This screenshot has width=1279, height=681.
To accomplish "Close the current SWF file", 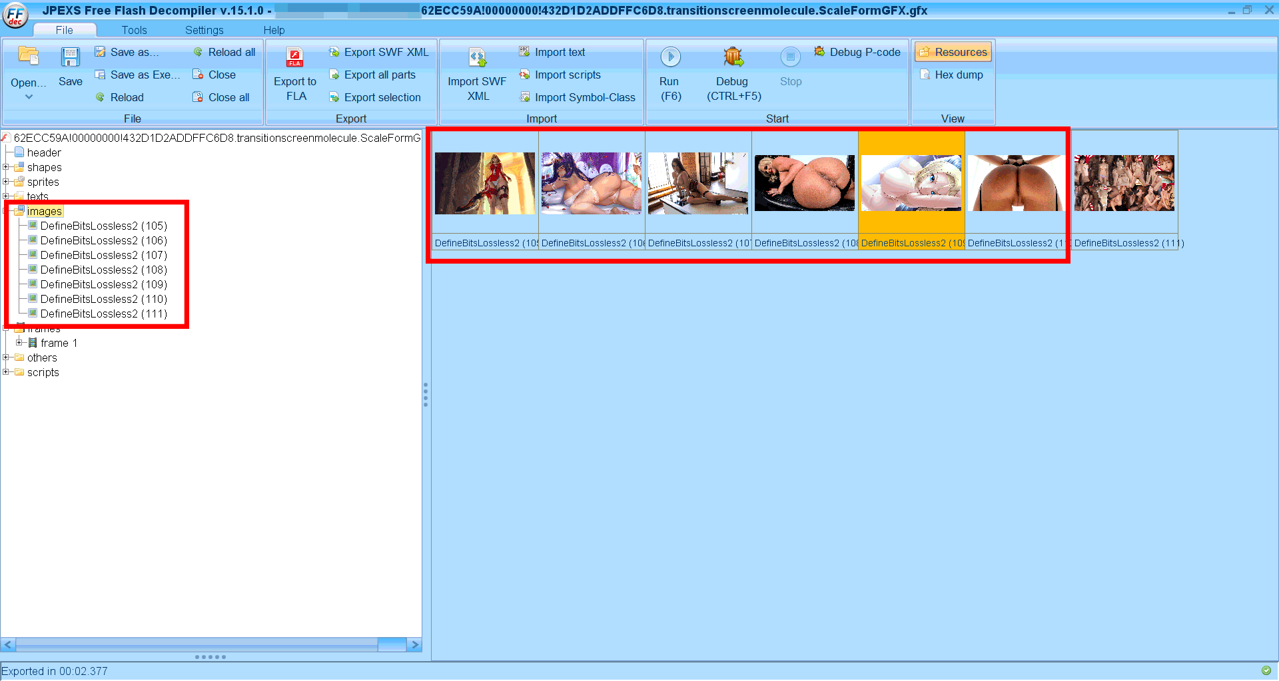I will pos(214,75).
